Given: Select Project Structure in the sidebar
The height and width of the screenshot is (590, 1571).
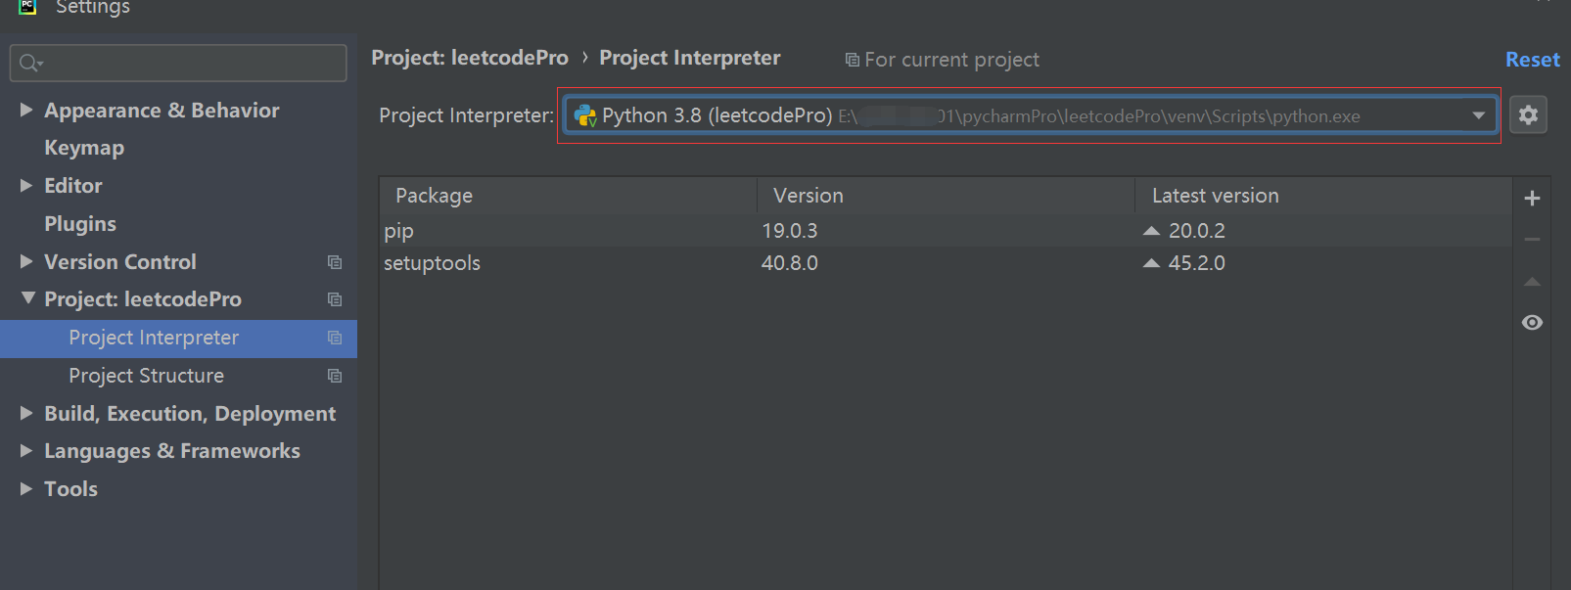Looking at the screenshot, I should tap(146, 376).
